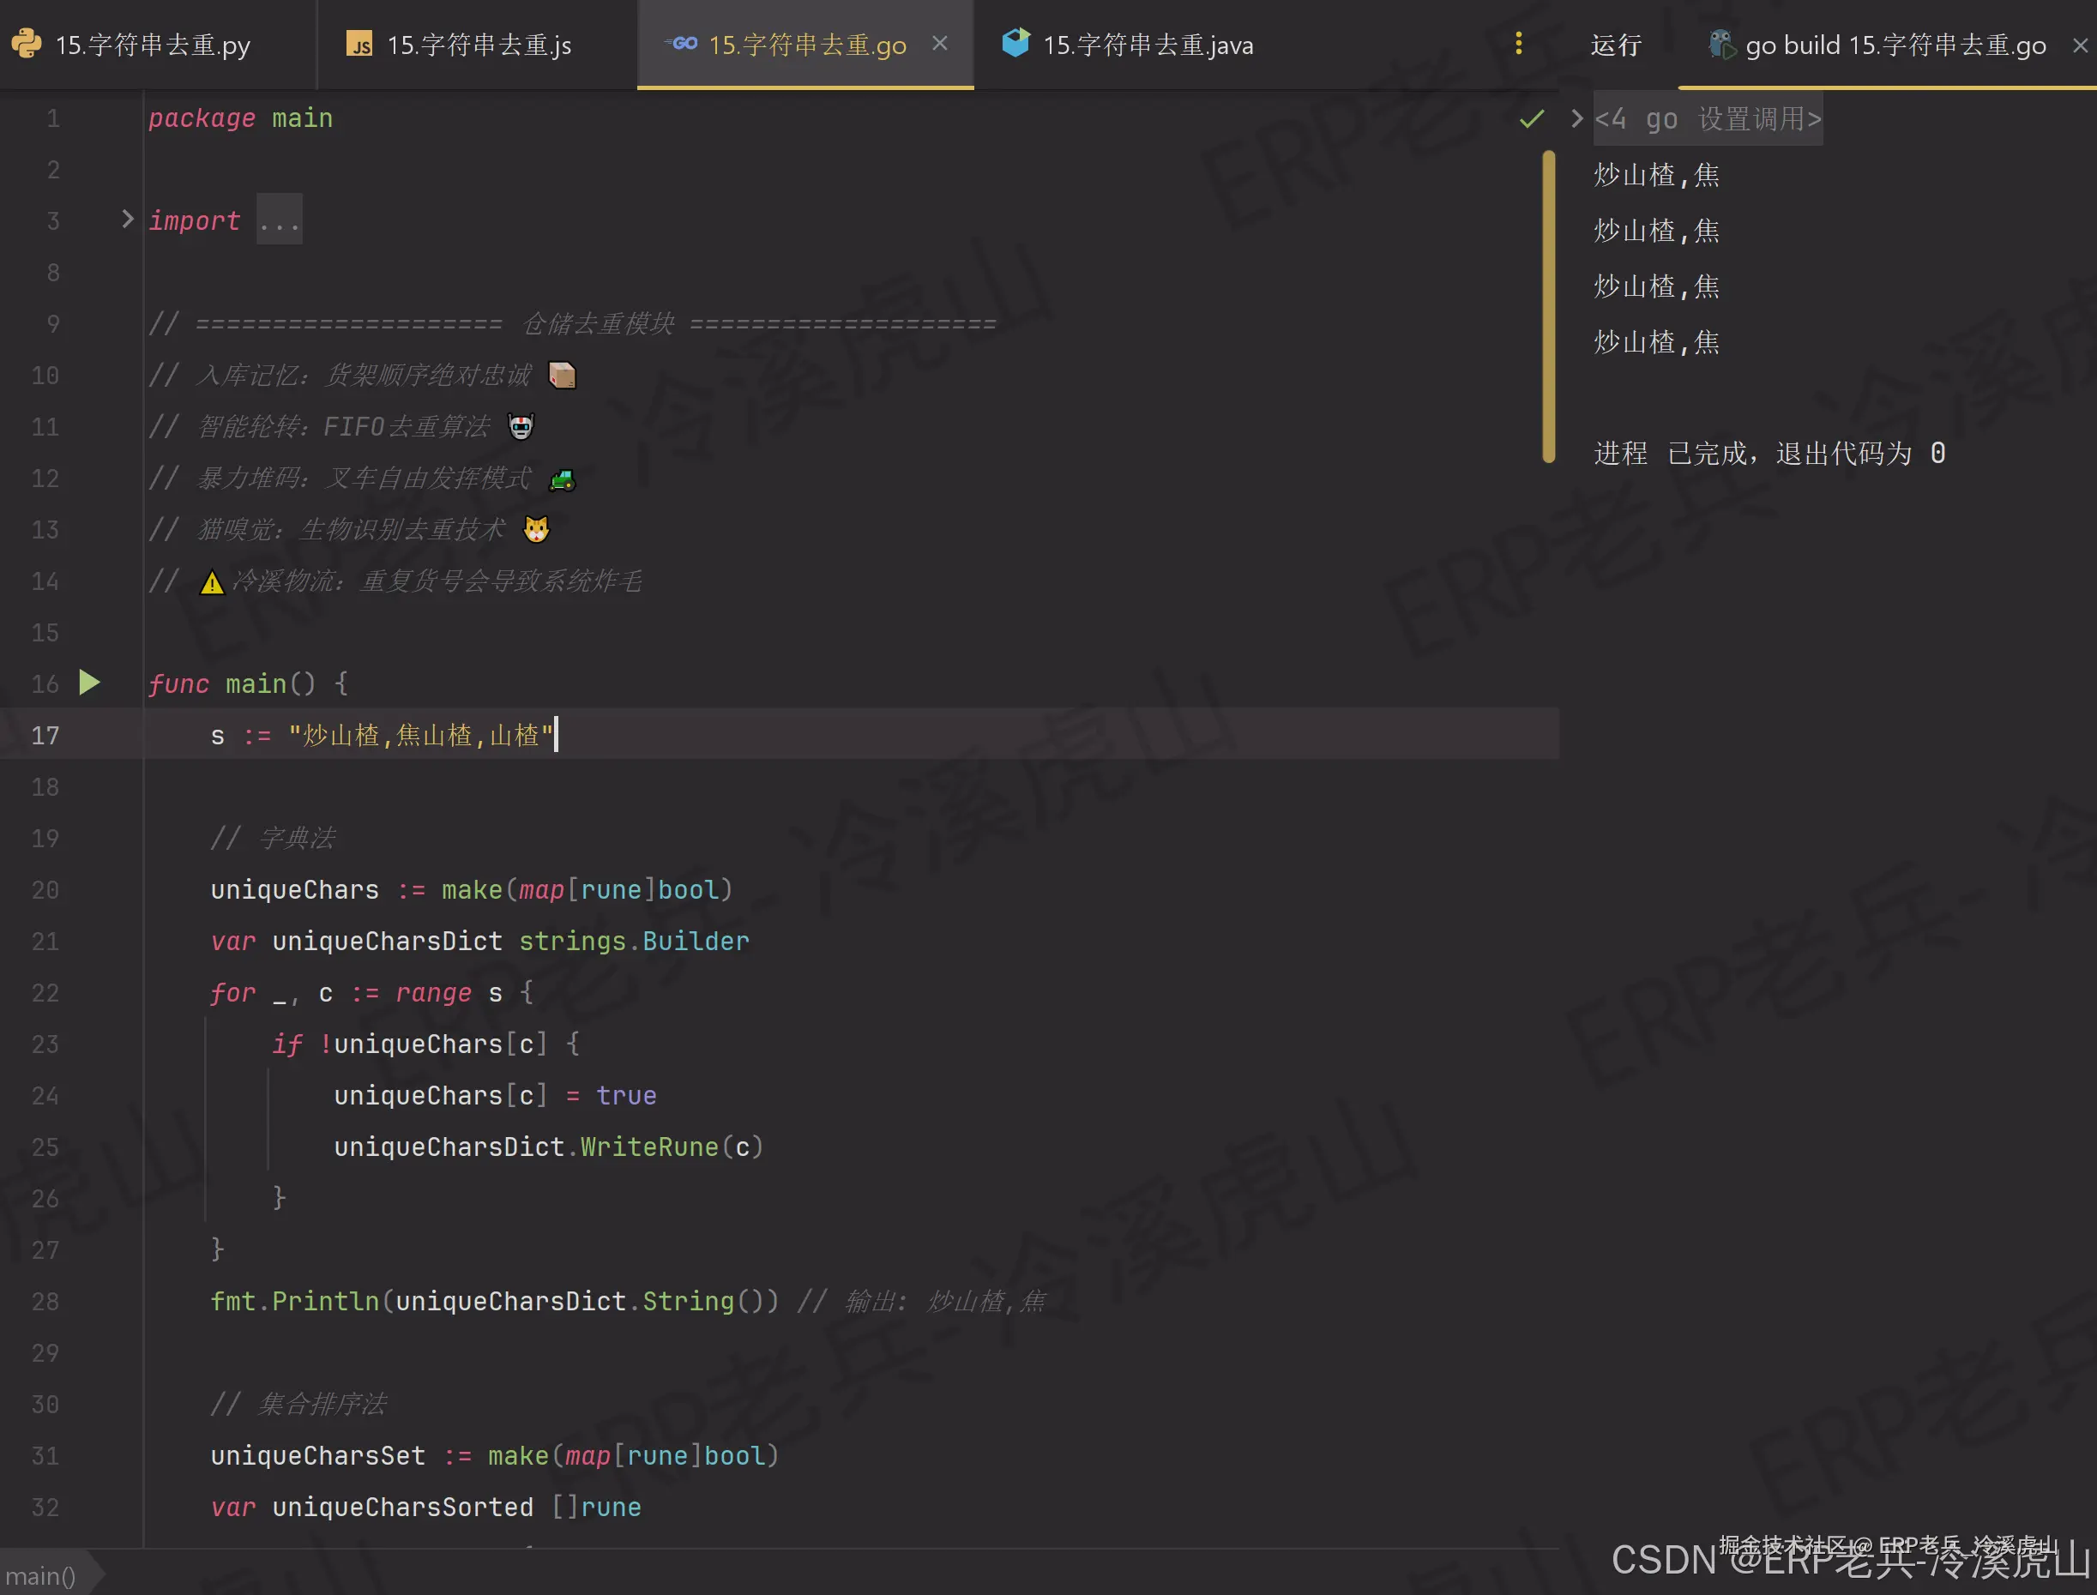Click the gopher icon in the run configuration

1721,44
